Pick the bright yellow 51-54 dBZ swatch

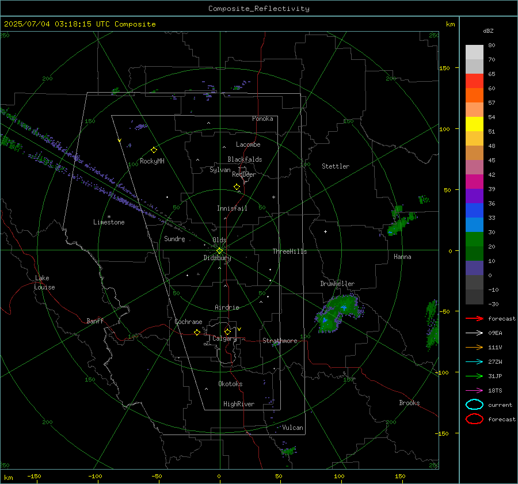pyautogui.click(x=474, y=124)
